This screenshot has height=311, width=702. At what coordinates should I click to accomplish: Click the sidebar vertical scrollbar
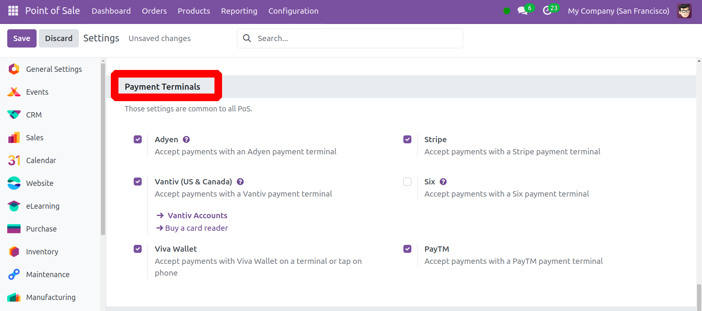[103, 148]
